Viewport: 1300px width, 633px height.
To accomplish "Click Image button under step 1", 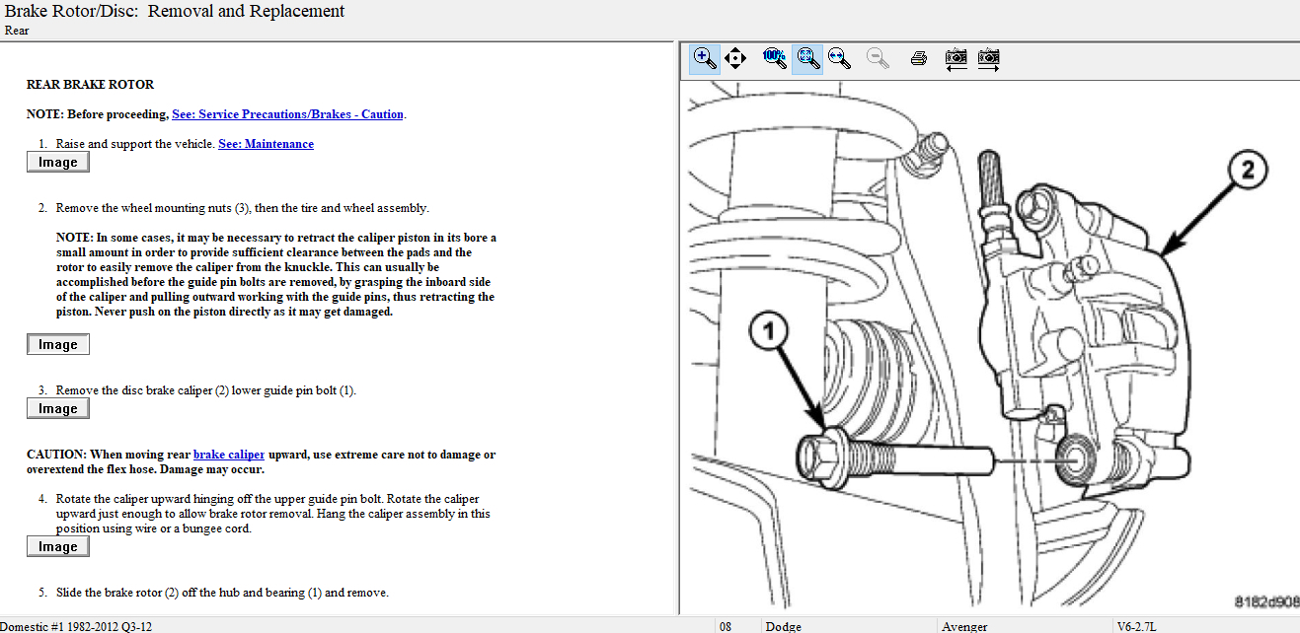I will point(58,163).
